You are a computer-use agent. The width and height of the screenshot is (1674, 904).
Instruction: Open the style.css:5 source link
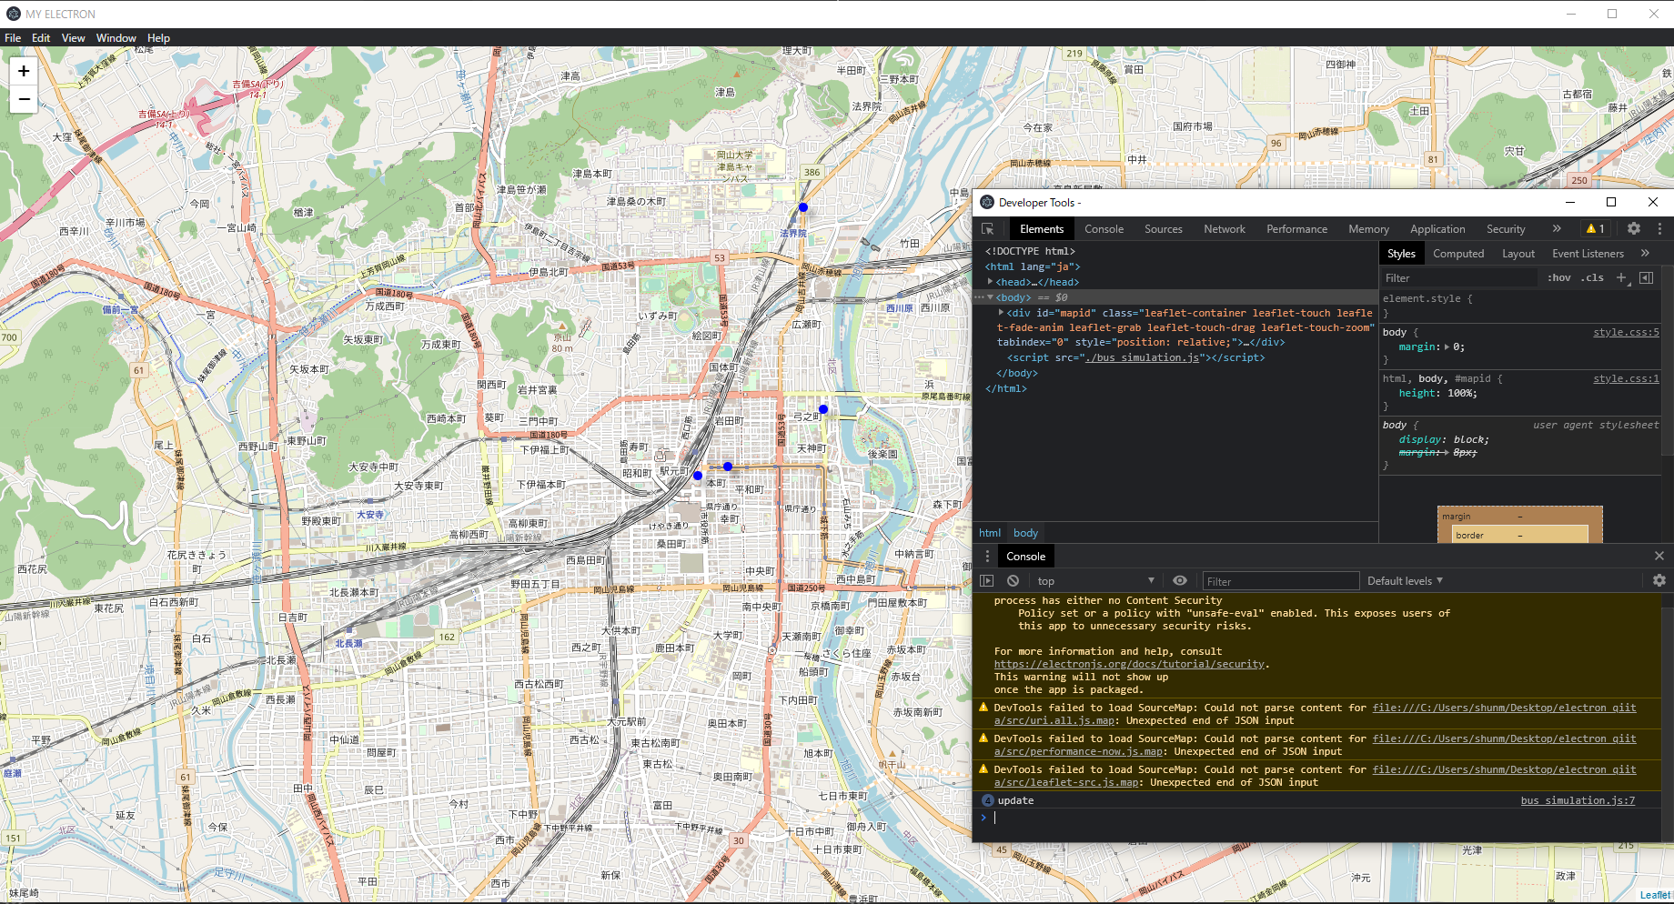1625,333
